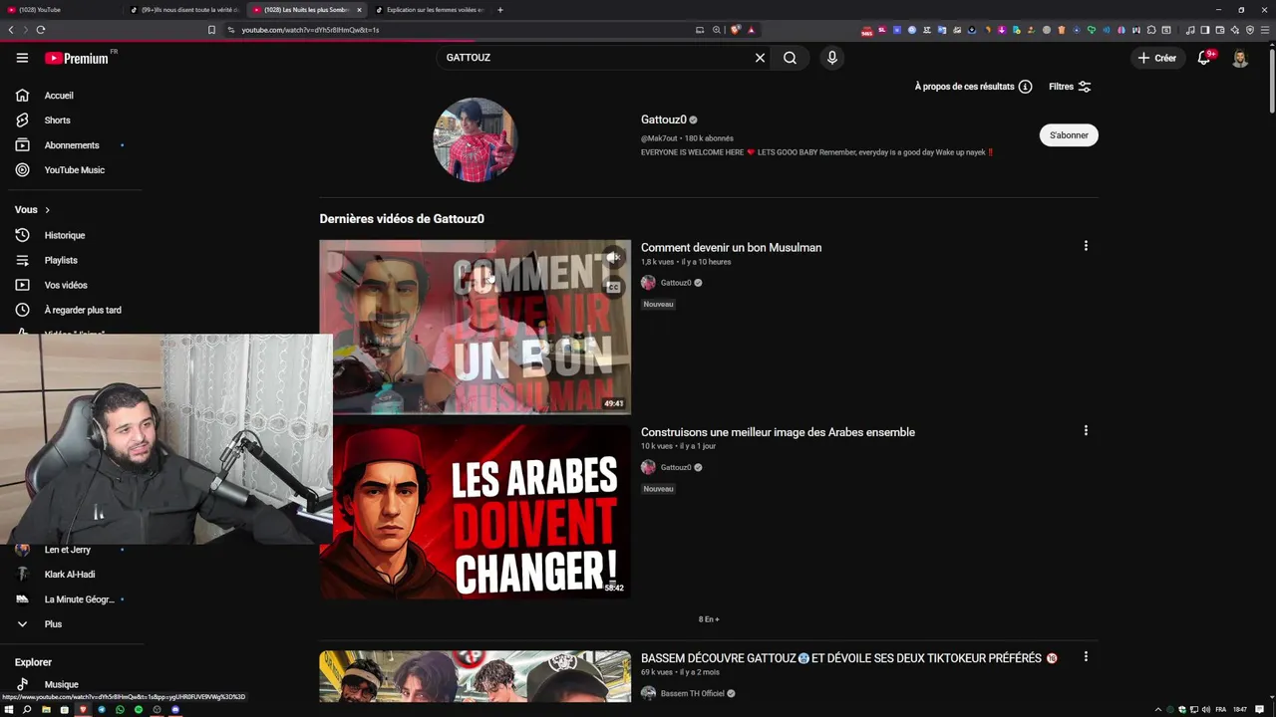
Task: Open the account avatar menu
Action: coord(1240,58)
